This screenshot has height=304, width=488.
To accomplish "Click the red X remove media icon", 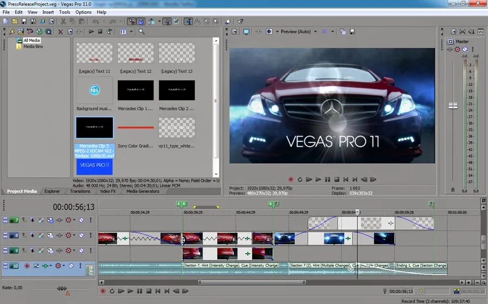I will point(61,32).
